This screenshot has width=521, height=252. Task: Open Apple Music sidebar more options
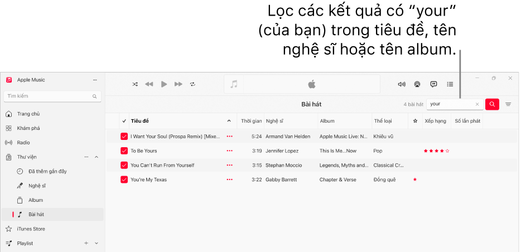[95, 80]
